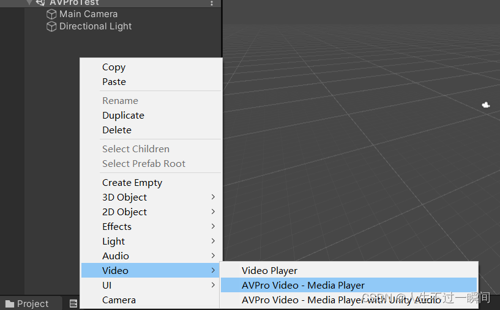Choose Delete from the context menu
Image resolution: width=500 pixels, height=310 pixels.
[151, 130]
